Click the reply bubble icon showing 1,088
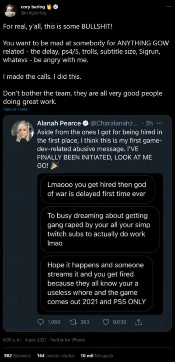 click(41, 322)
